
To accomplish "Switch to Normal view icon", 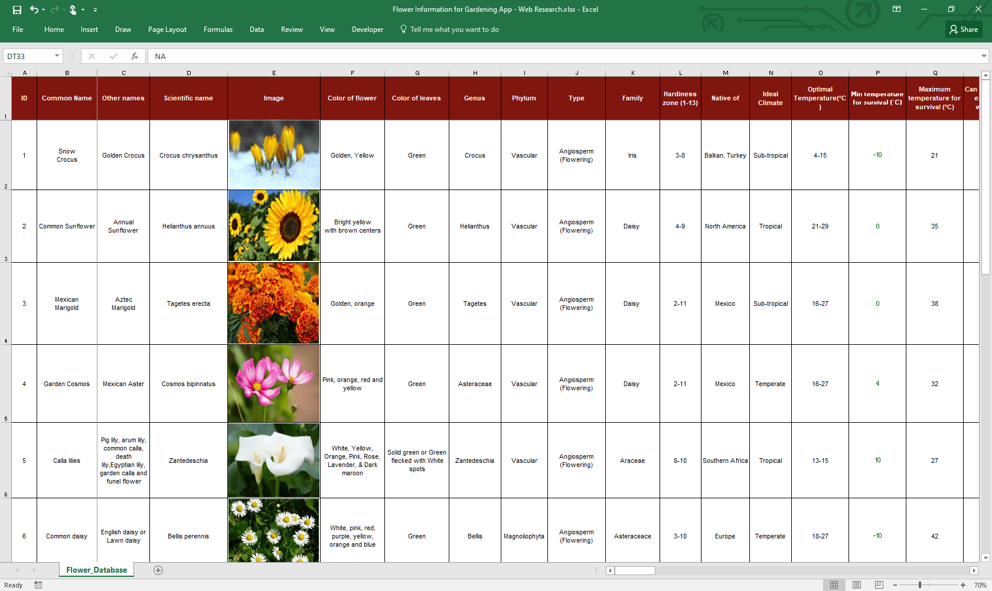I will pos(834,585).
